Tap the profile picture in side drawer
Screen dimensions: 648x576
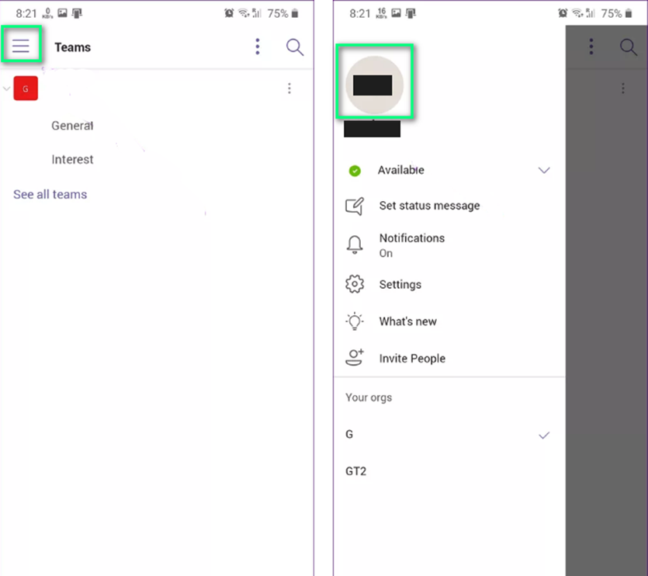[x=374, y=85]
